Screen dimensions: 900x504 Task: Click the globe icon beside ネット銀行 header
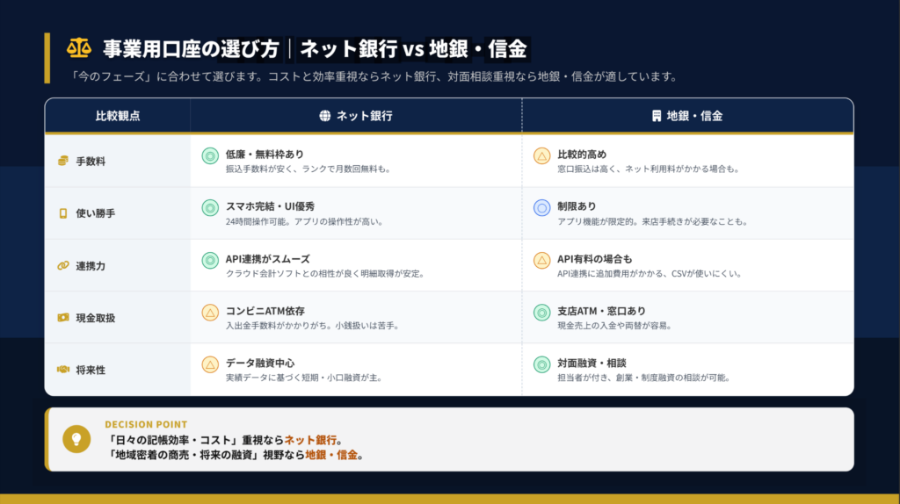click(325, 116)
